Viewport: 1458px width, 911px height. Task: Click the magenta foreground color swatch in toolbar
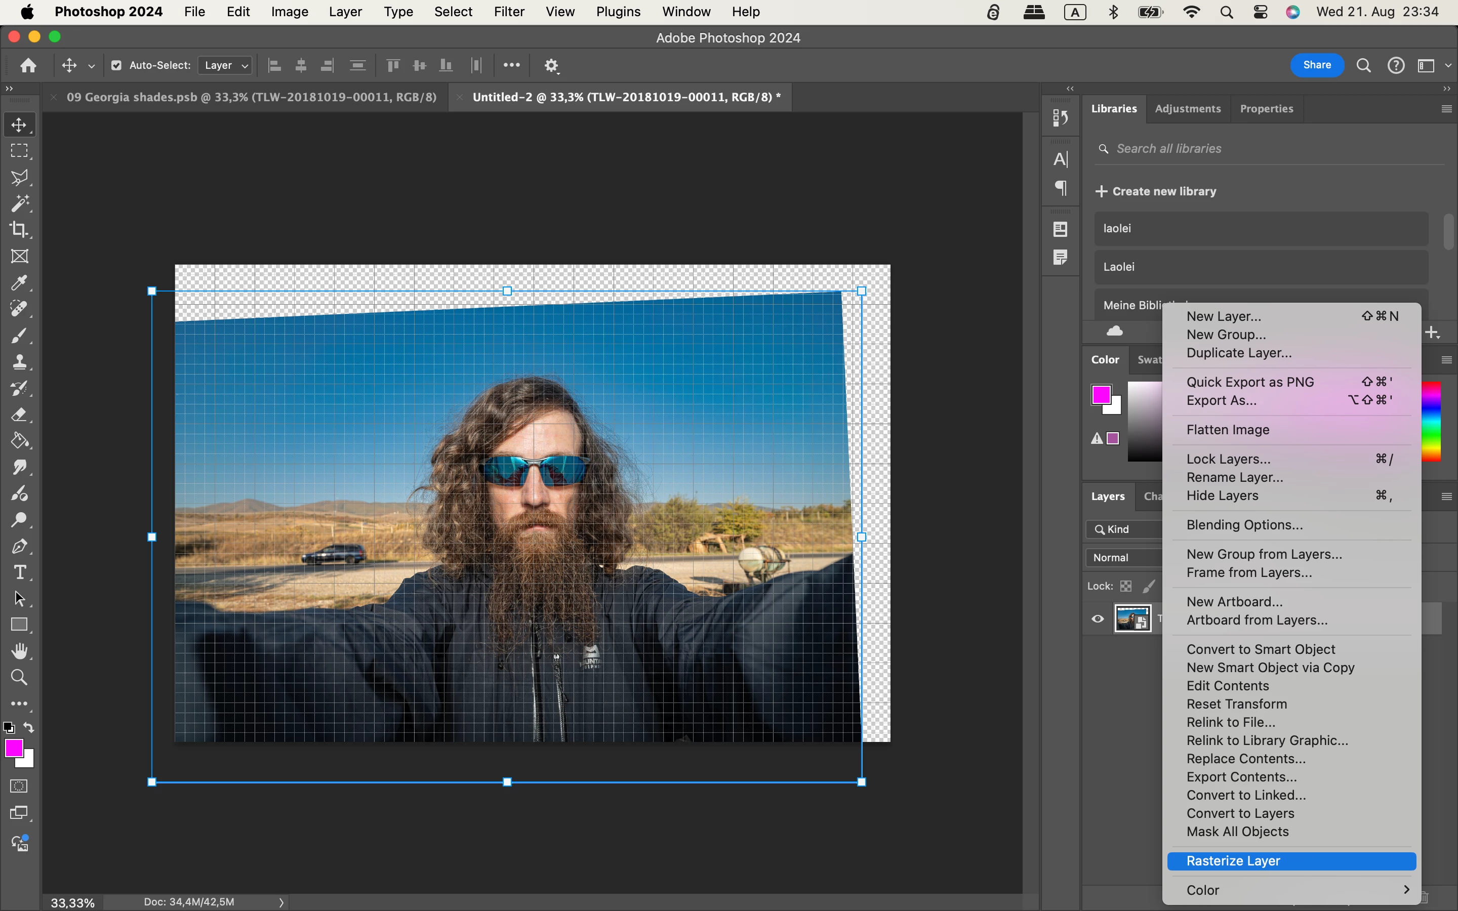(x=13, y=748)
